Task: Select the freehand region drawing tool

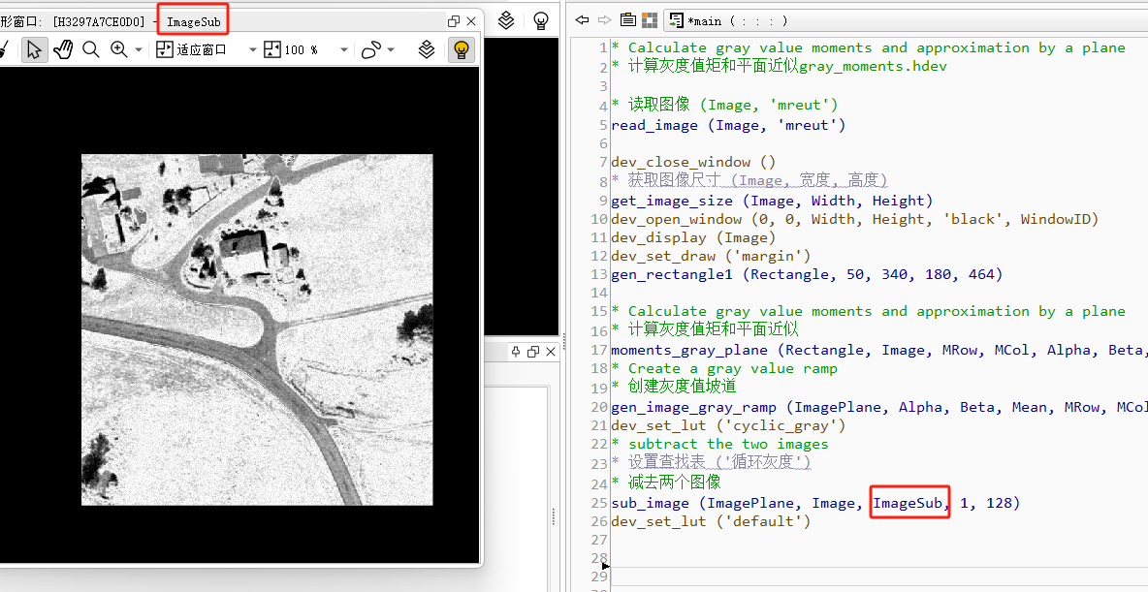Action: 369,48
